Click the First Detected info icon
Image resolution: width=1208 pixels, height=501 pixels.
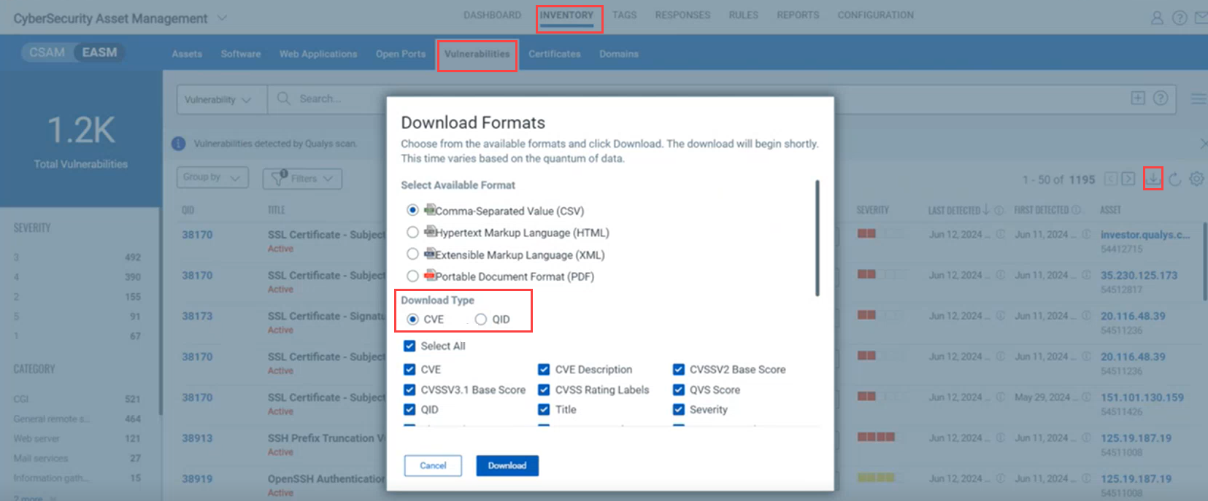click(1076, 210)
